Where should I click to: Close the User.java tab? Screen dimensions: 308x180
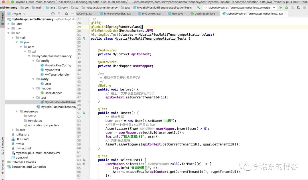point(186,14)
